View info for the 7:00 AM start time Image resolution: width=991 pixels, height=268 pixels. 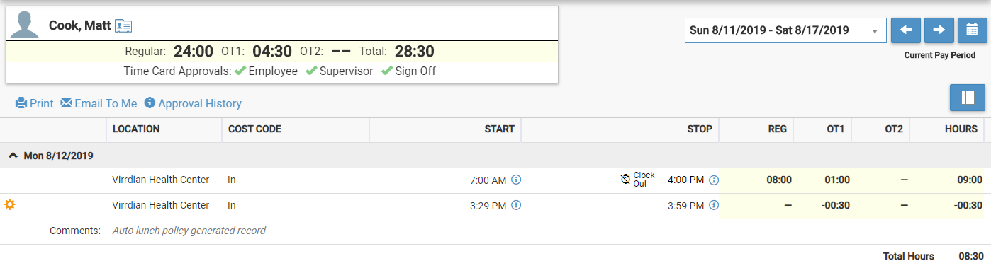click(516, 180)
